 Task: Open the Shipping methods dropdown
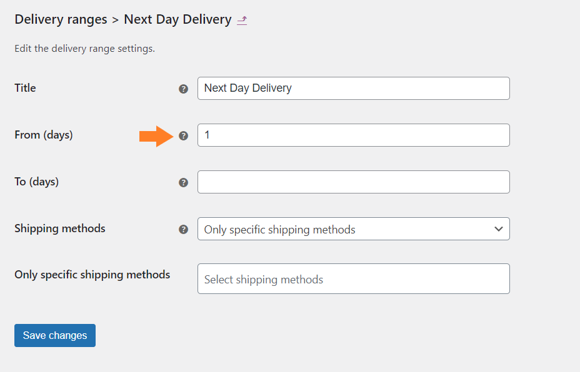tap(354, 229)
